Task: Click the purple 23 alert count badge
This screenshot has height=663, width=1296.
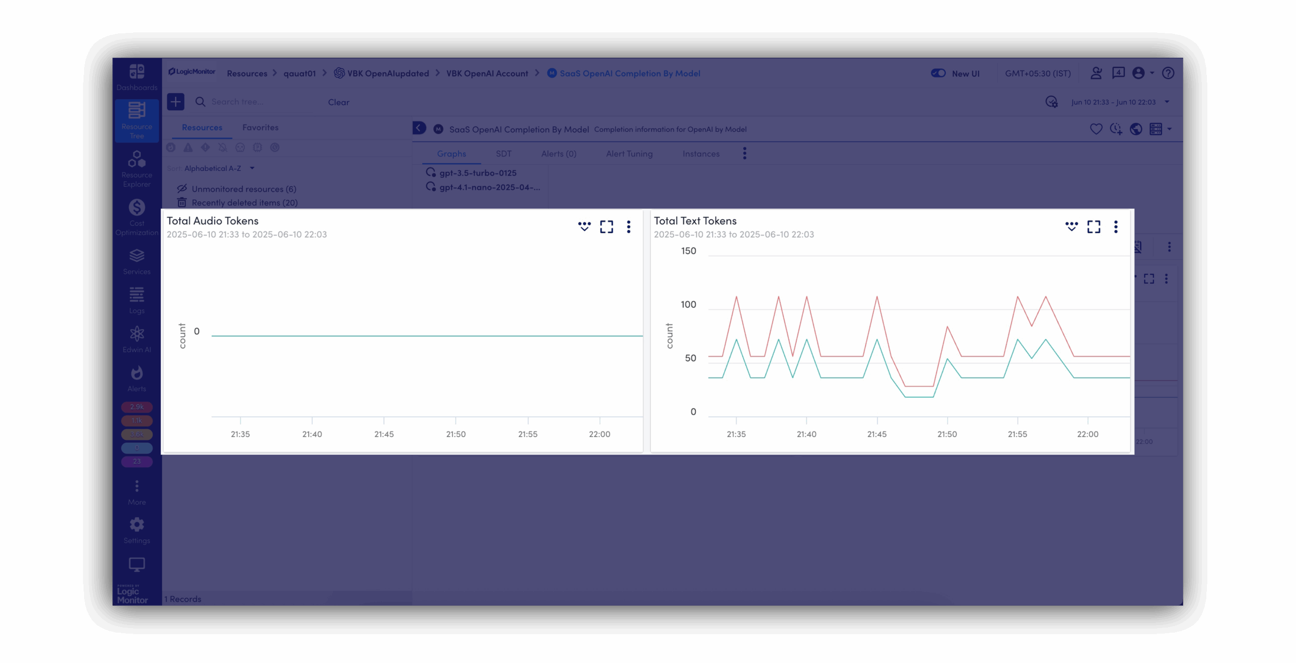Action: (137, 462)
